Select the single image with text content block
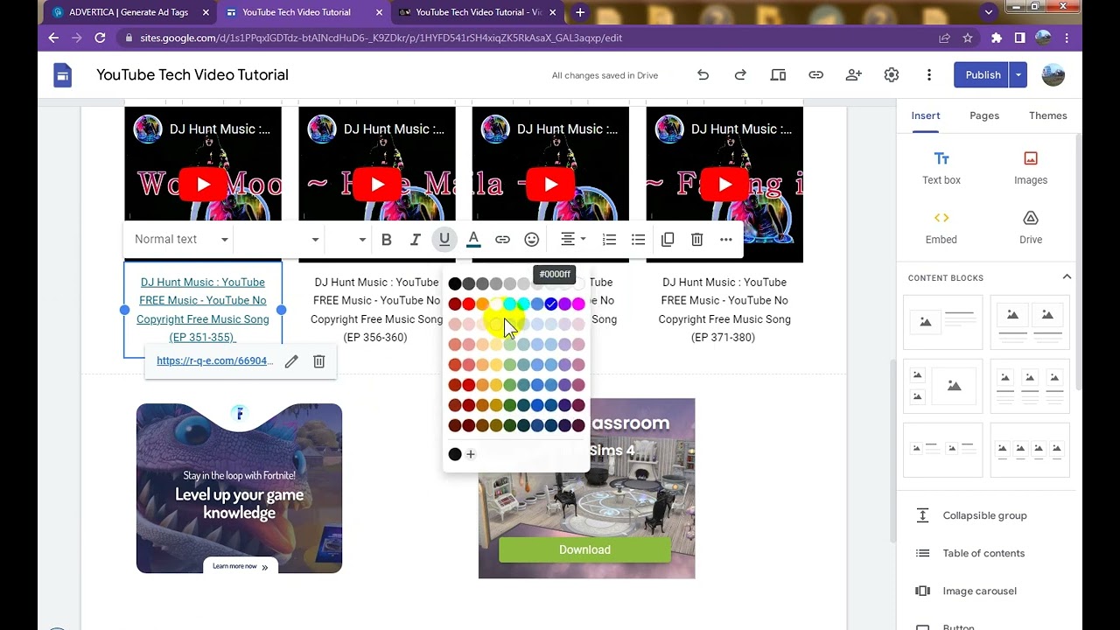This screenshot has height=630, width=1120. click(942, 322)
